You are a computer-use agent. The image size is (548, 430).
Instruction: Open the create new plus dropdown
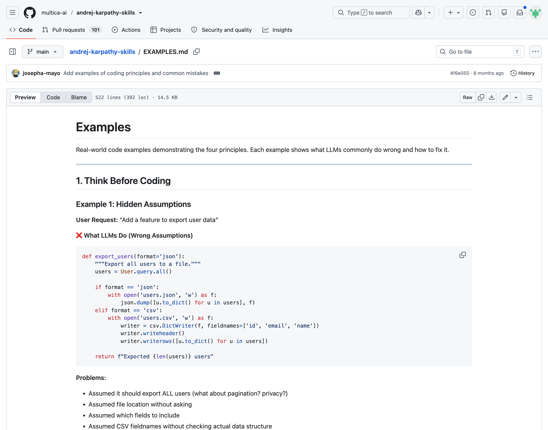454,13
